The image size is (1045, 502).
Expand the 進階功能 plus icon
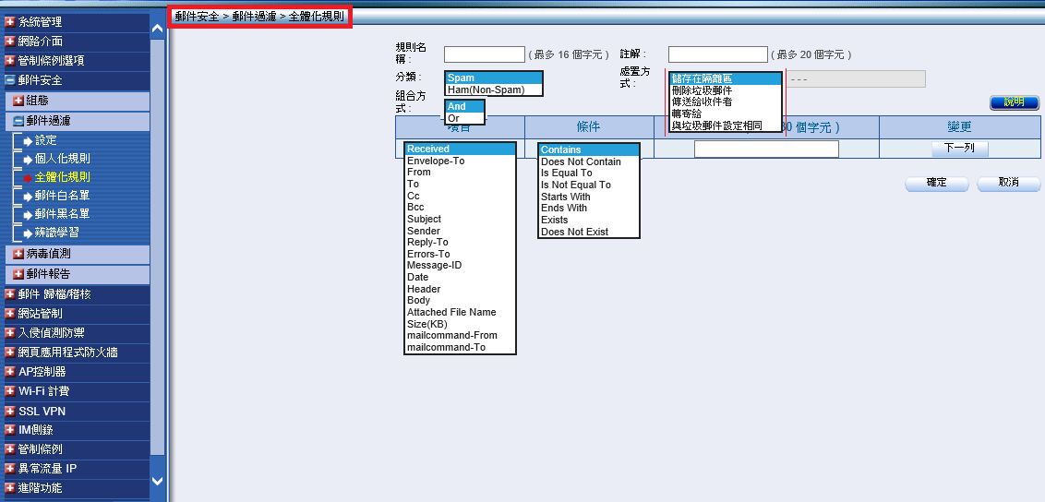click(10, 488)
